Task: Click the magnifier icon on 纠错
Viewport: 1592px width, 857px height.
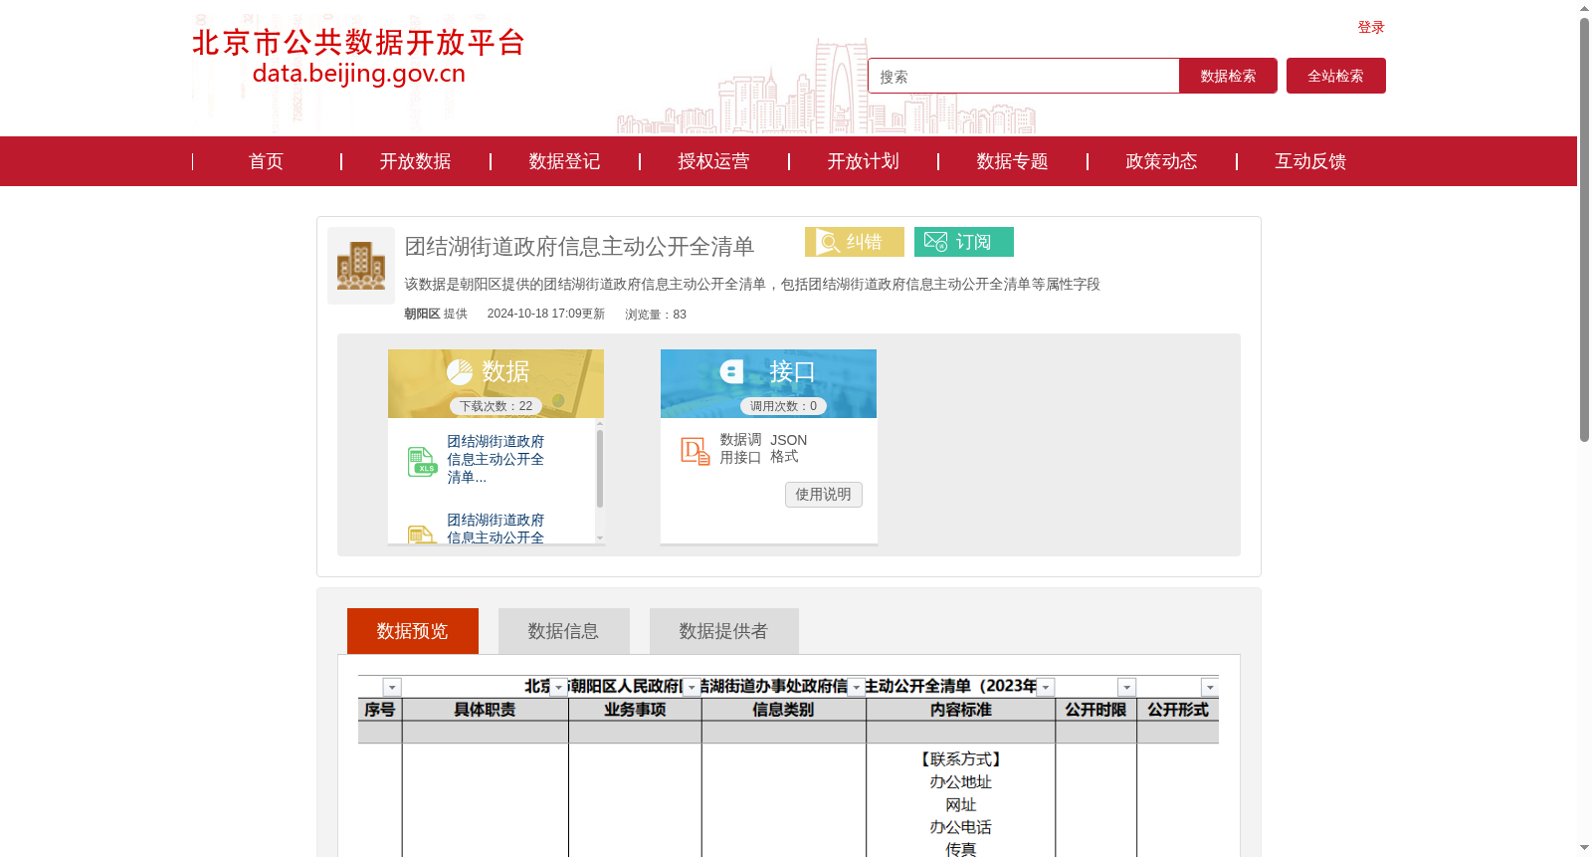Action: tap(828, 242)
